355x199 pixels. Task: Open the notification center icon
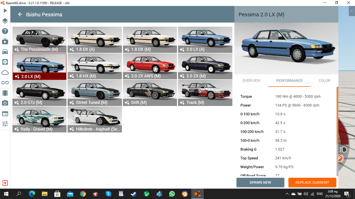[x=347, y=194]
